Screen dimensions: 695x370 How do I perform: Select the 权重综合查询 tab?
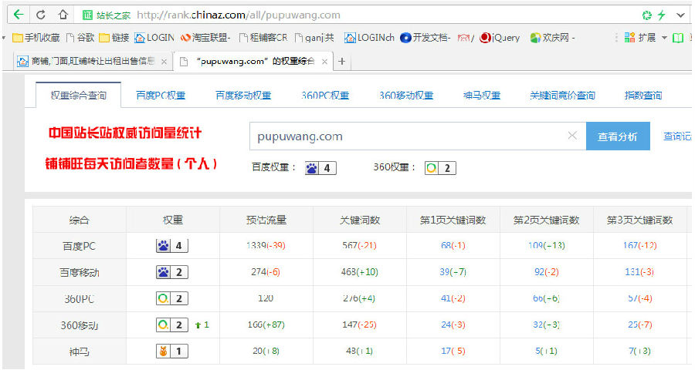point(79,95)
